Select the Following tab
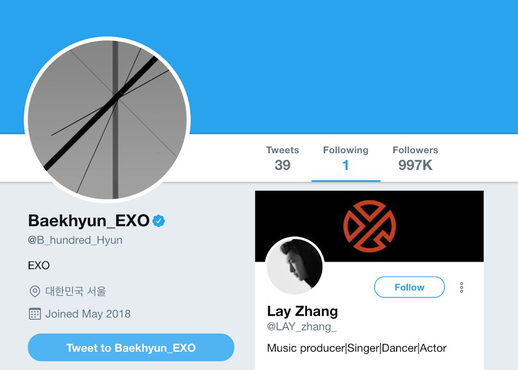518x370 pixels. 345,158
